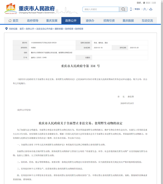Image resolution: width=163 pixels, height=184 pixels.
Task: Click 履职依据 breadcrumb link
Action: [59, 29]
